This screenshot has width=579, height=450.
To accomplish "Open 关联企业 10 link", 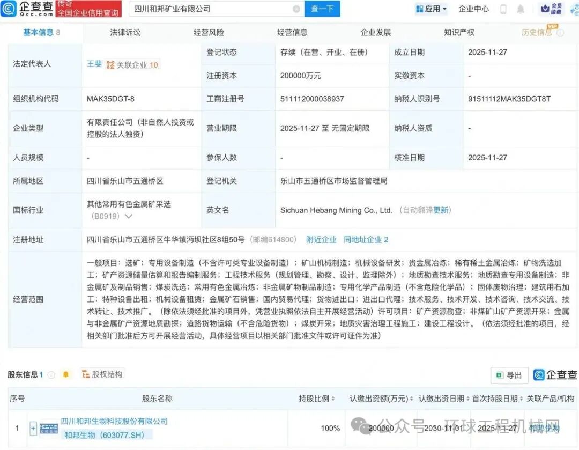I will pyautogui.click(x=132, y=65).
